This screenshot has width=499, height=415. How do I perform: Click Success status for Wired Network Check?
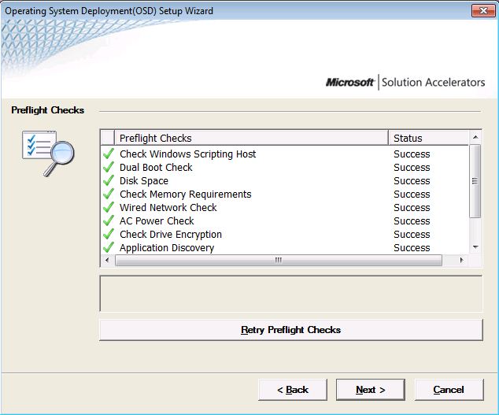[x=412, y=207]
